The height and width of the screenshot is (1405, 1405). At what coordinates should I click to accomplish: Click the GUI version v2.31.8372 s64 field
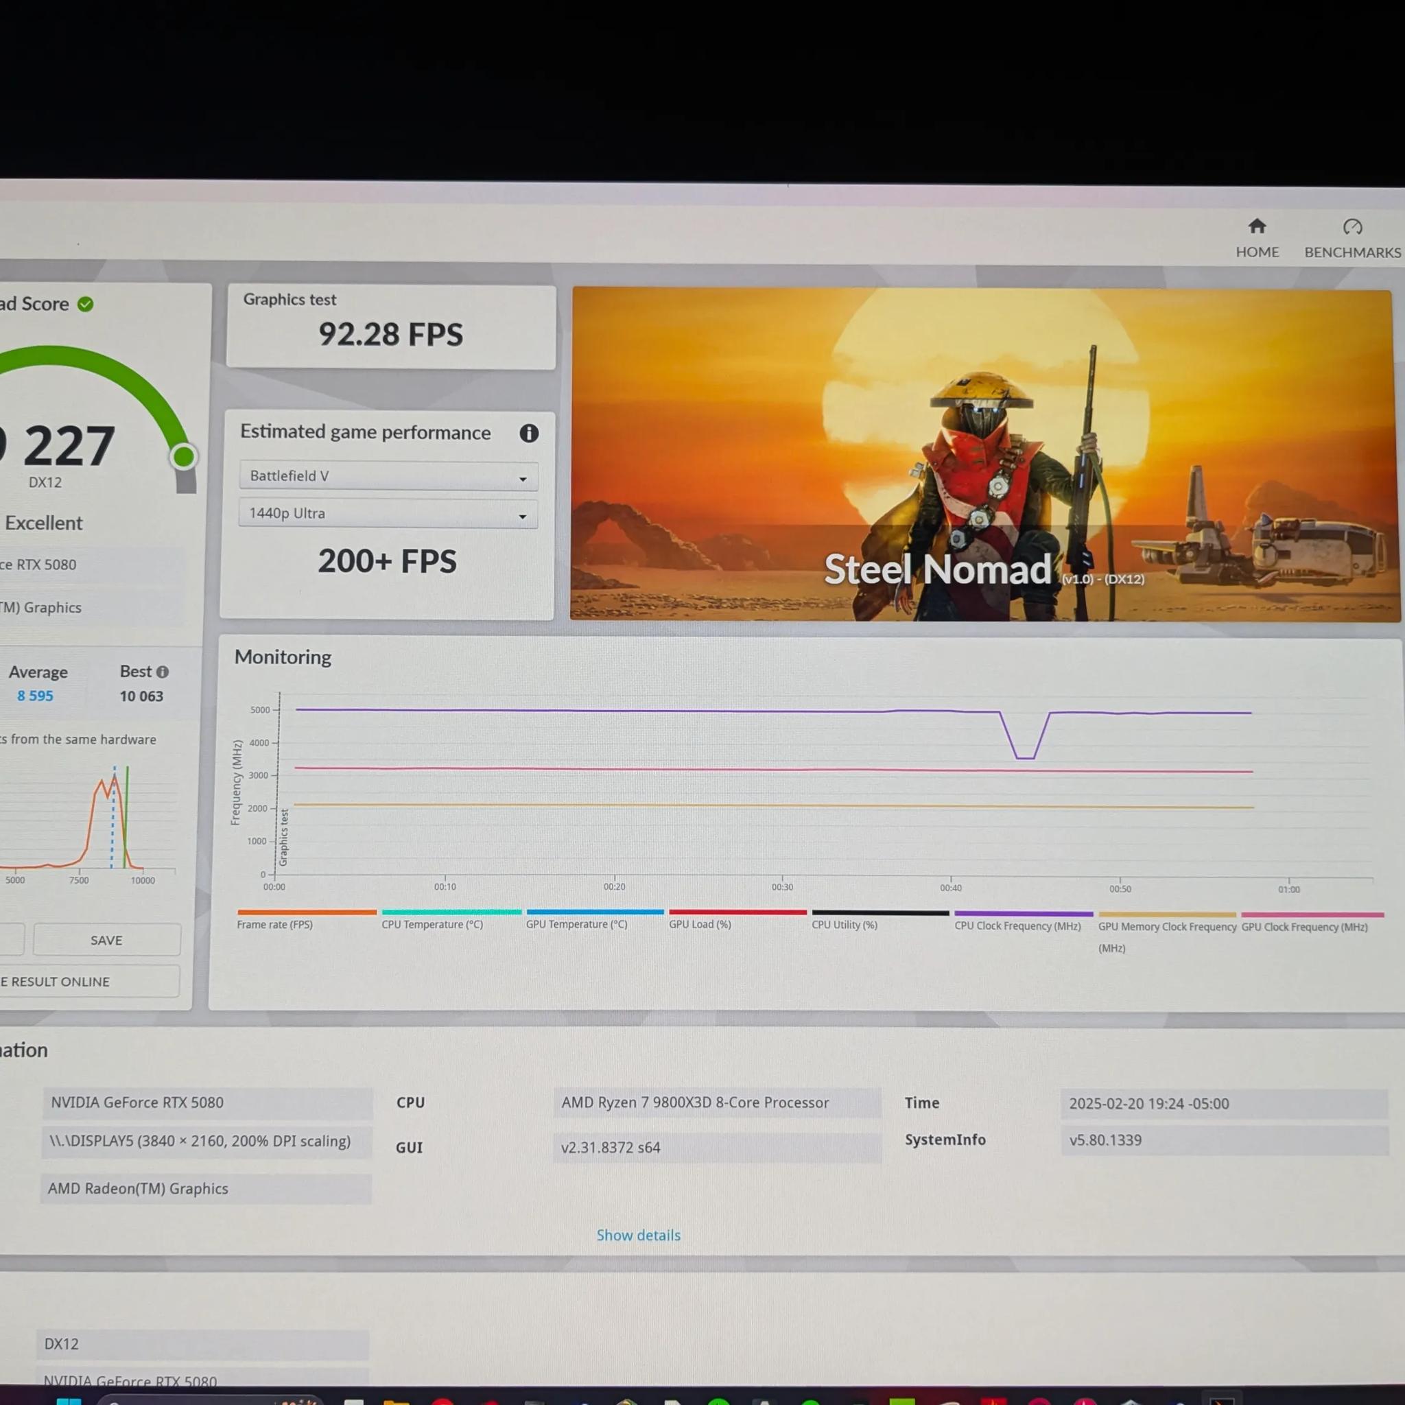point(717,1148)
